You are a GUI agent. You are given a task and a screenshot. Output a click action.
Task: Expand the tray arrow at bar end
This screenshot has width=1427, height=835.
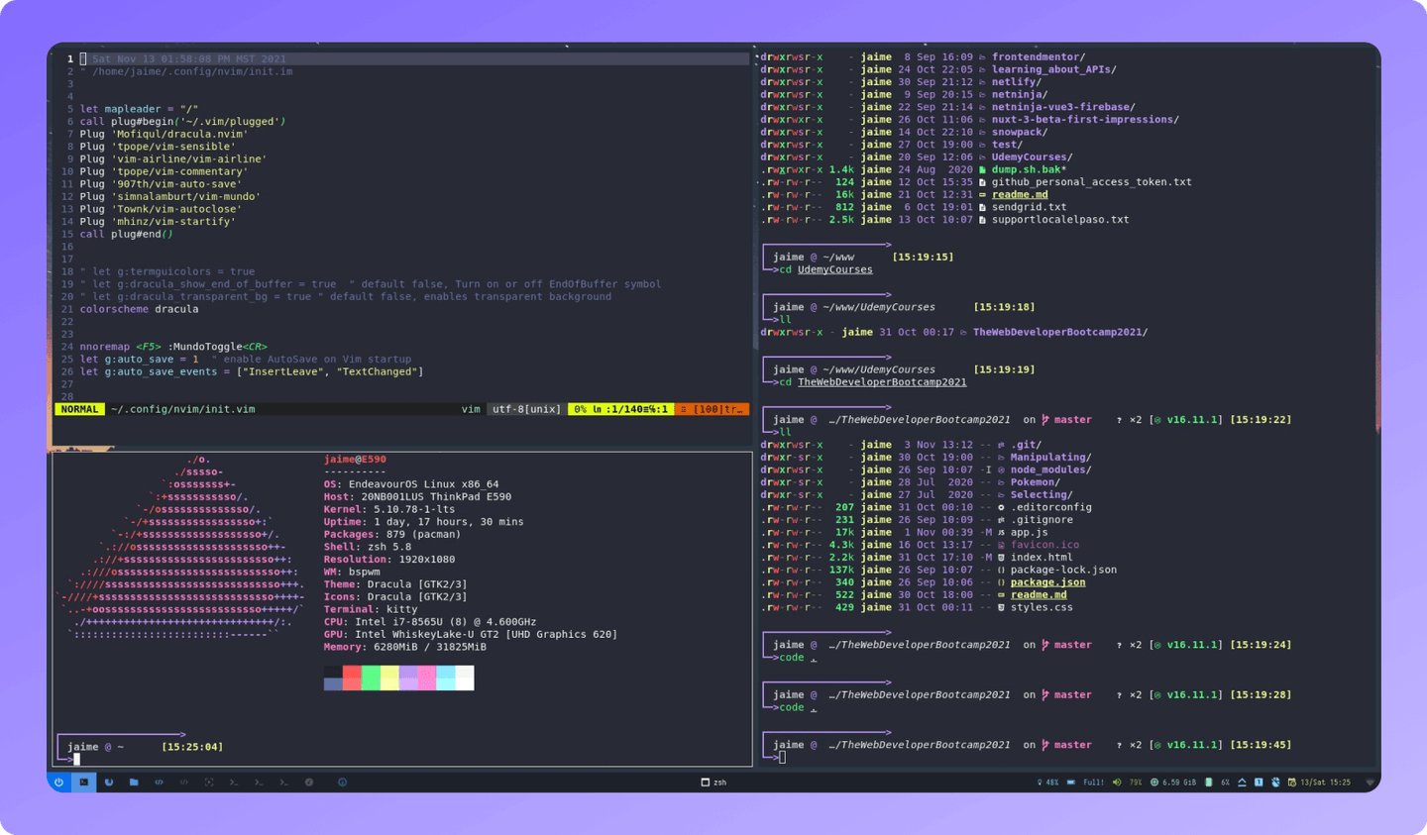(1371, 783)
